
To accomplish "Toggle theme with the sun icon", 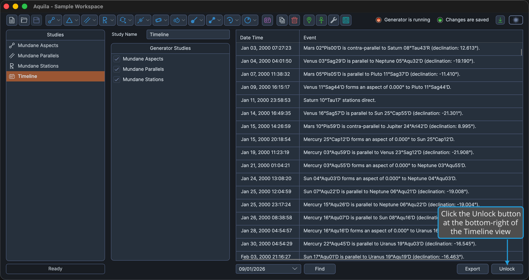I will [x=516, y=20].
